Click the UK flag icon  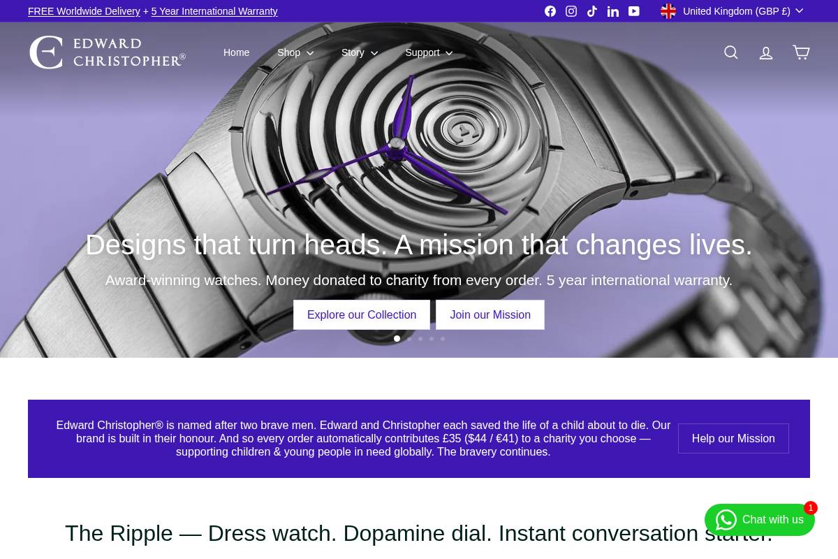point(668,11)
